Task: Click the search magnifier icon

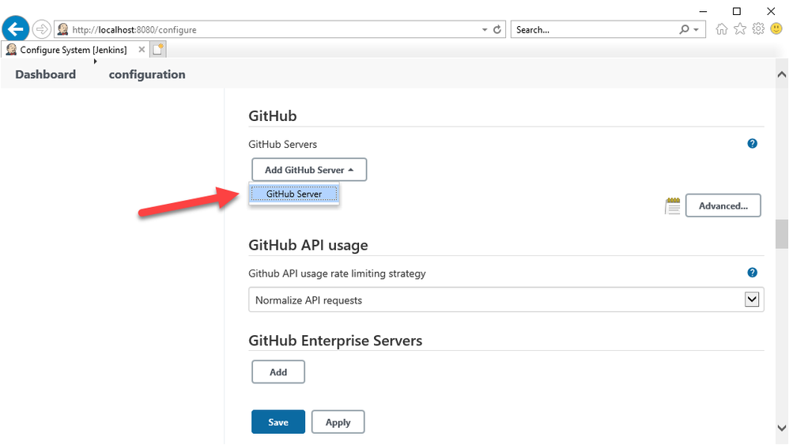Action: pyautogui.click(x=684, y=29)
